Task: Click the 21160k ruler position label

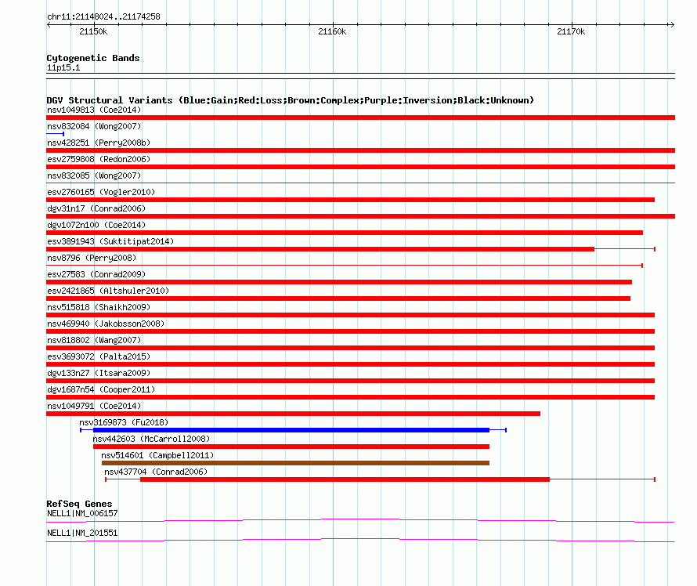Action: coord(332,31)
